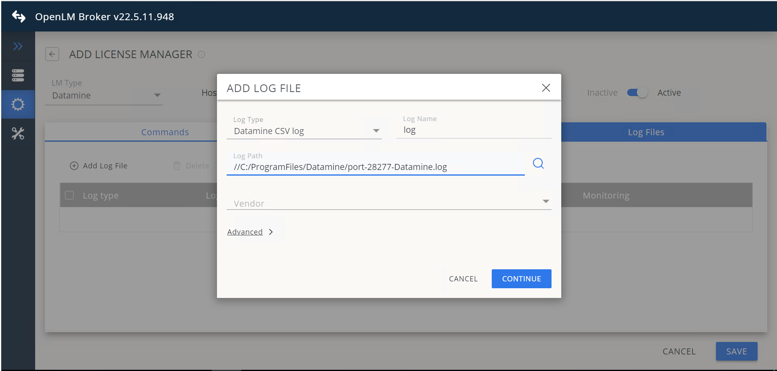Screen dimensions: 777x371
Task: Click the back arrow beside Add License Manager
Action: pos(52,54)
